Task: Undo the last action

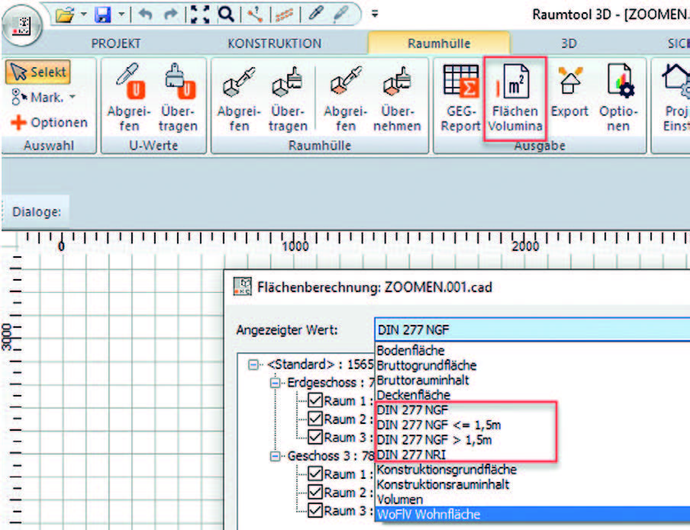Action: click(145, 14)
